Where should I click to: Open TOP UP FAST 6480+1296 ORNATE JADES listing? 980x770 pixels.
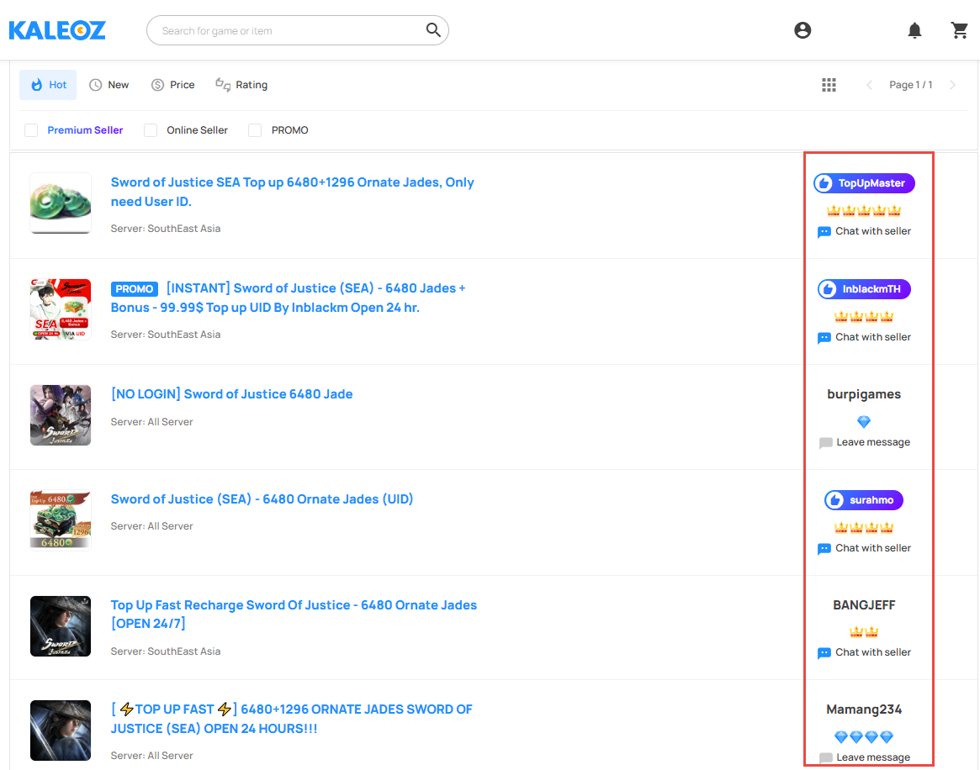click(x=292, y=719)
